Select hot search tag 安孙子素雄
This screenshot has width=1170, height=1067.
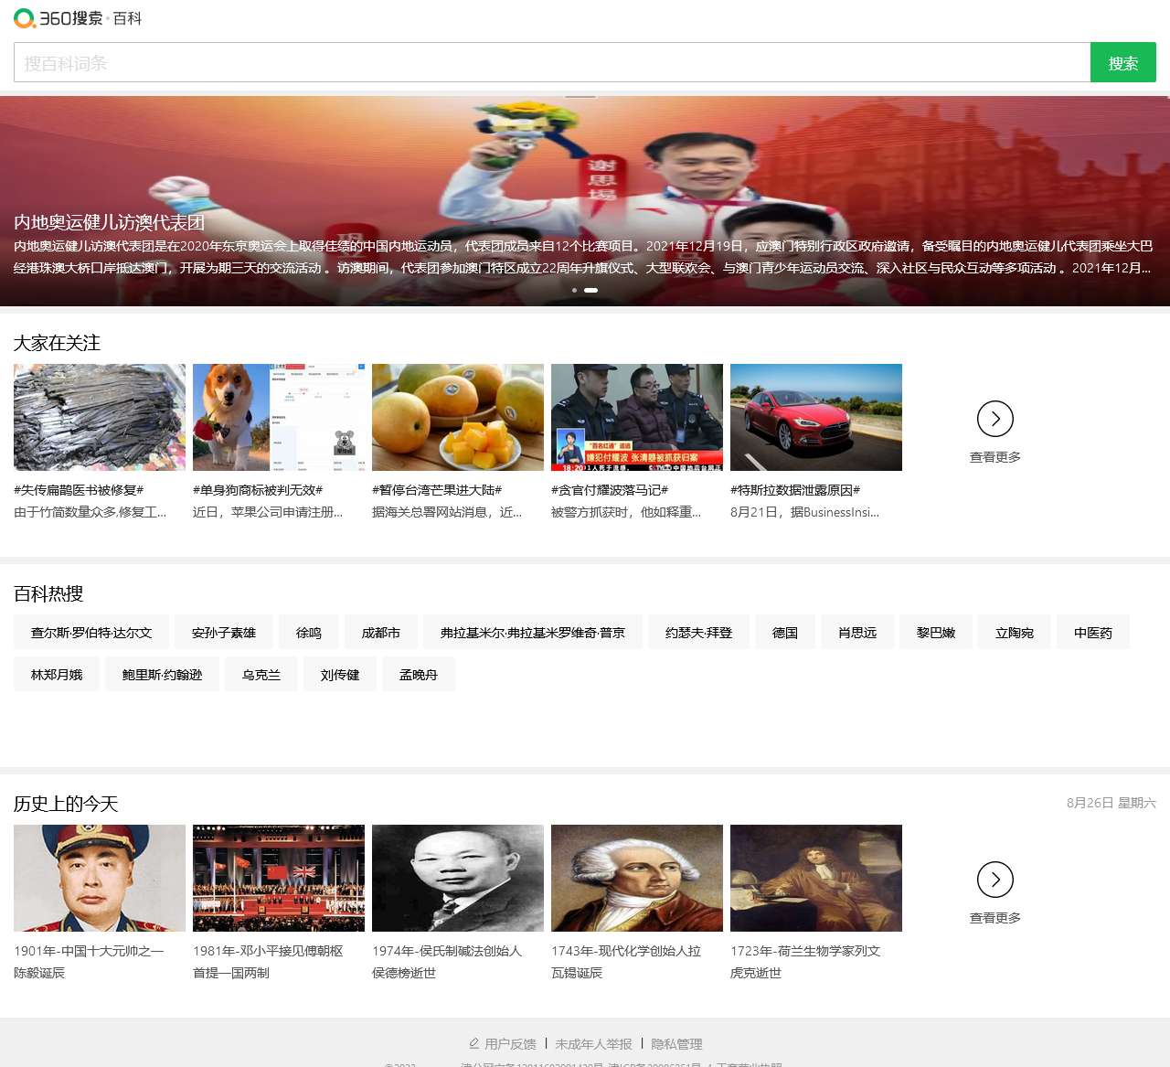pos(224,633)
